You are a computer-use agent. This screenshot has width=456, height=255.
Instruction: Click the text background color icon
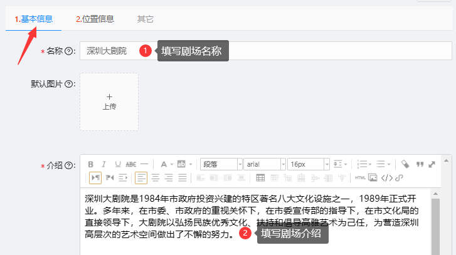181,164
